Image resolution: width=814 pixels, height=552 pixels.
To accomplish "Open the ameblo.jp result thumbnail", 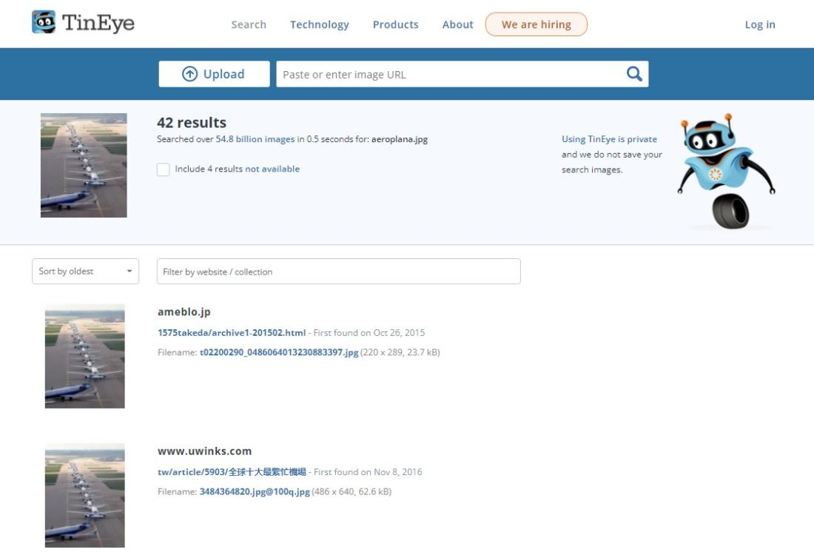I will 84,356.
